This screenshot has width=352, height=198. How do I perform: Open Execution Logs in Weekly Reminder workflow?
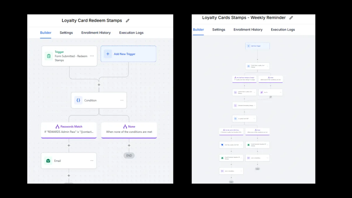(x=283, y=29)
